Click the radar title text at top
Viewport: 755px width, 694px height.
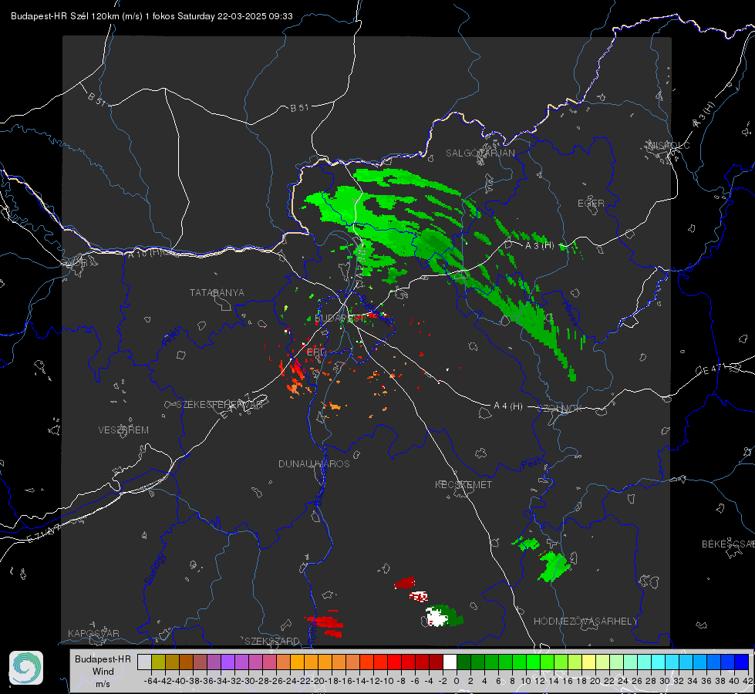point(152,16)
